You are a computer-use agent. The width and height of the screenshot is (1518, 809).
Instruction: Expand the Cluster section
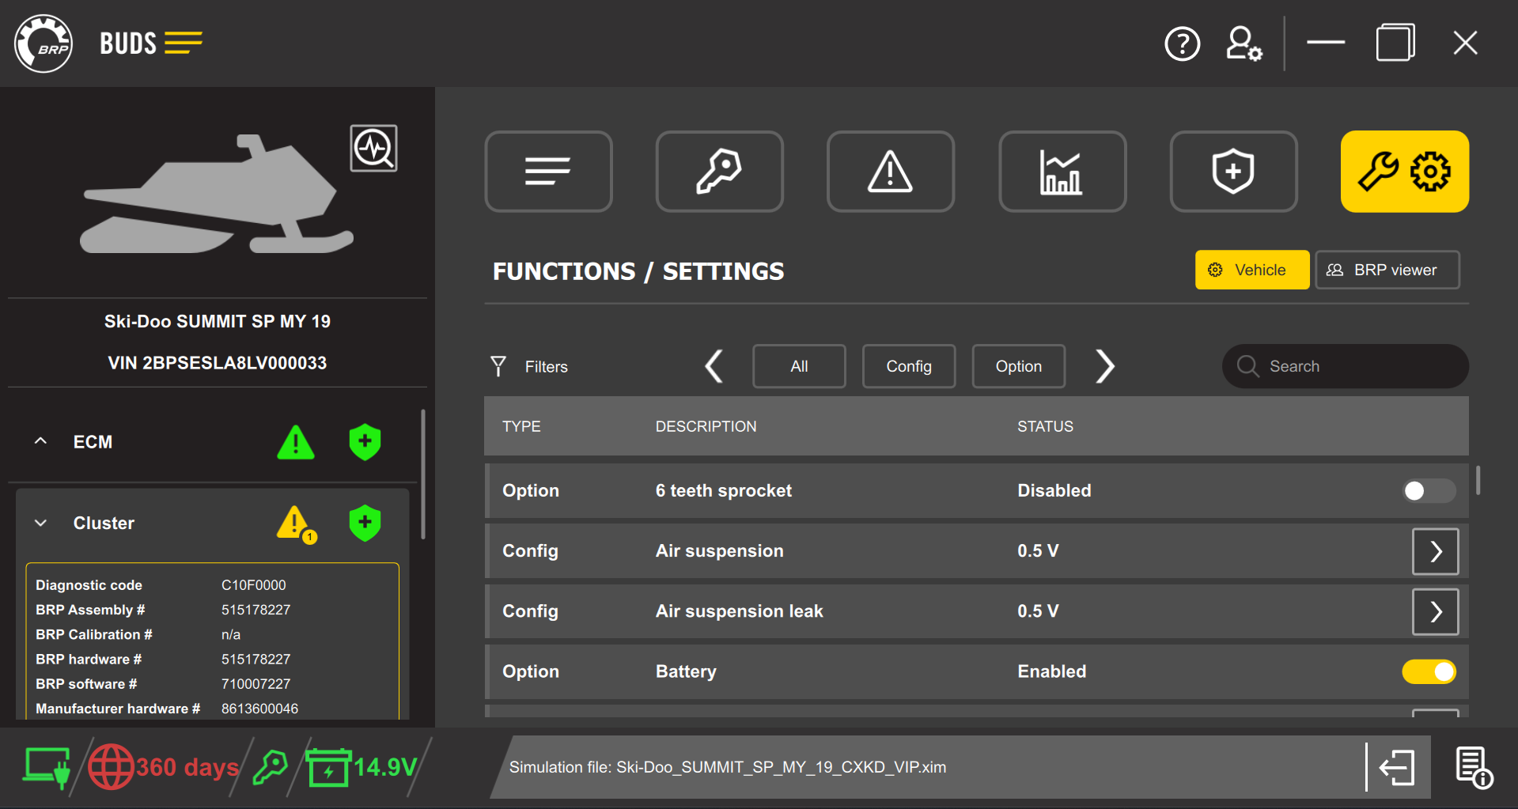pyautogui.click(x=40, y=523)
